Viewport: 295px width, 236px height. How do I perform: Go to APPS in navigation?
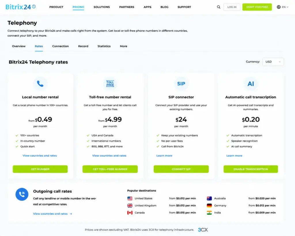click(147, 7)
